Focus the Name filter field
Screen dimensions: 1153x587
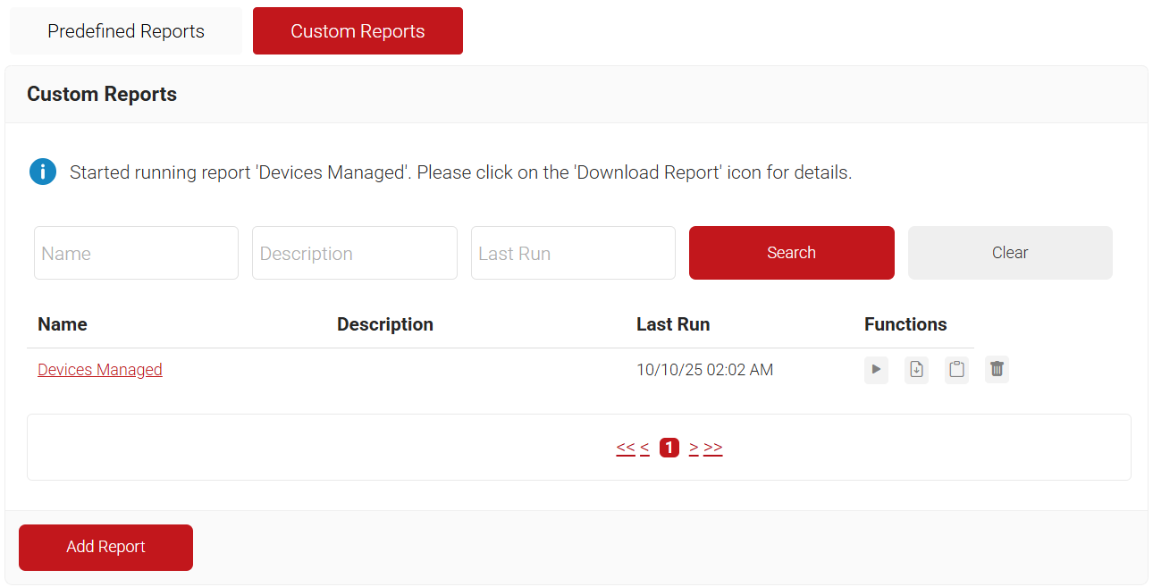pos(136,253)
